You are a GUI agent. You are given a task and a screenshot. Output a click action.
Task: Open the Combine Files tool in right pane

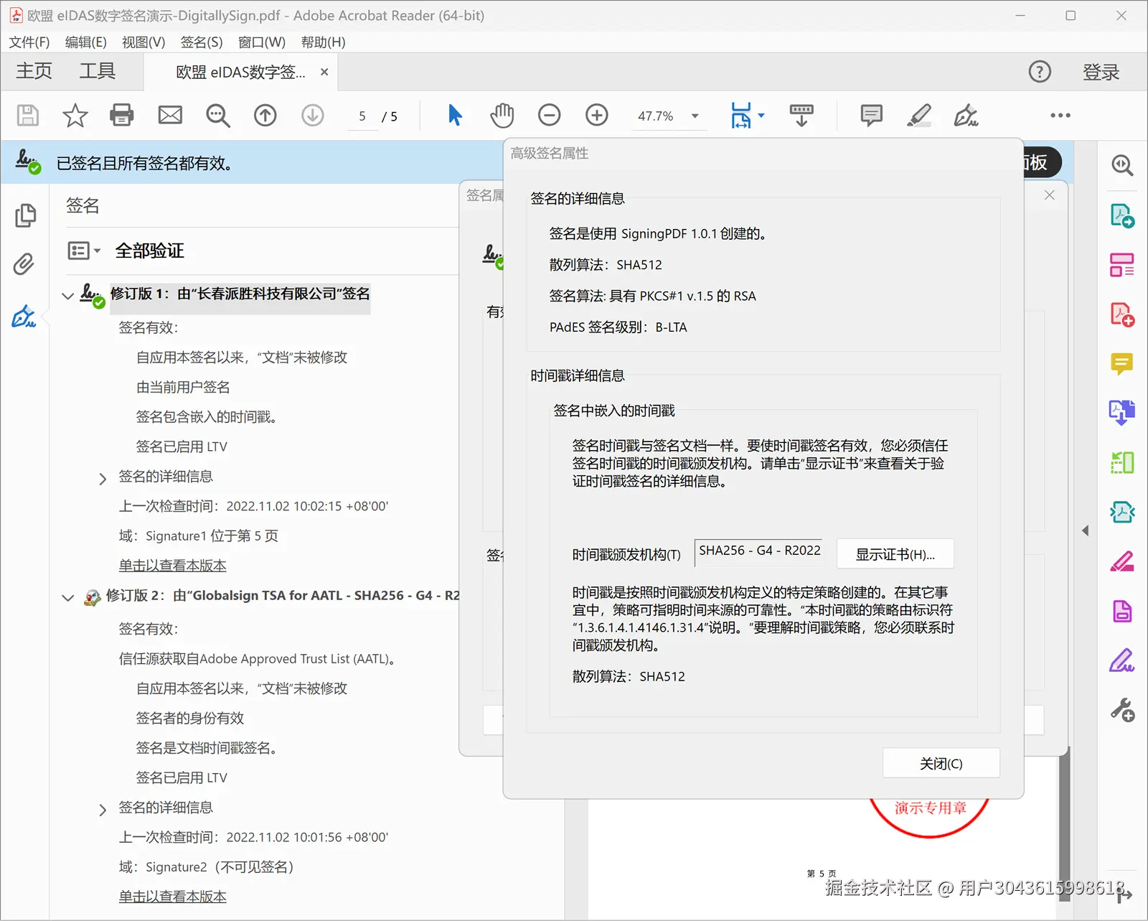tap(1122, 413)
